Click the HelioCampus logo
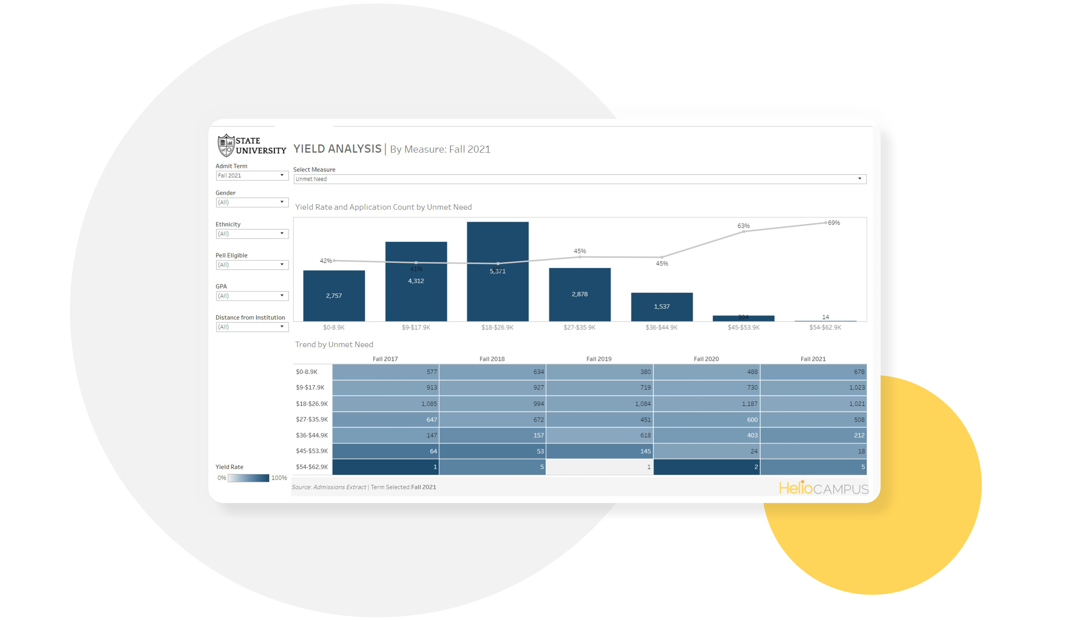The width and height of the screenshot is (1089, 622). 823,488
